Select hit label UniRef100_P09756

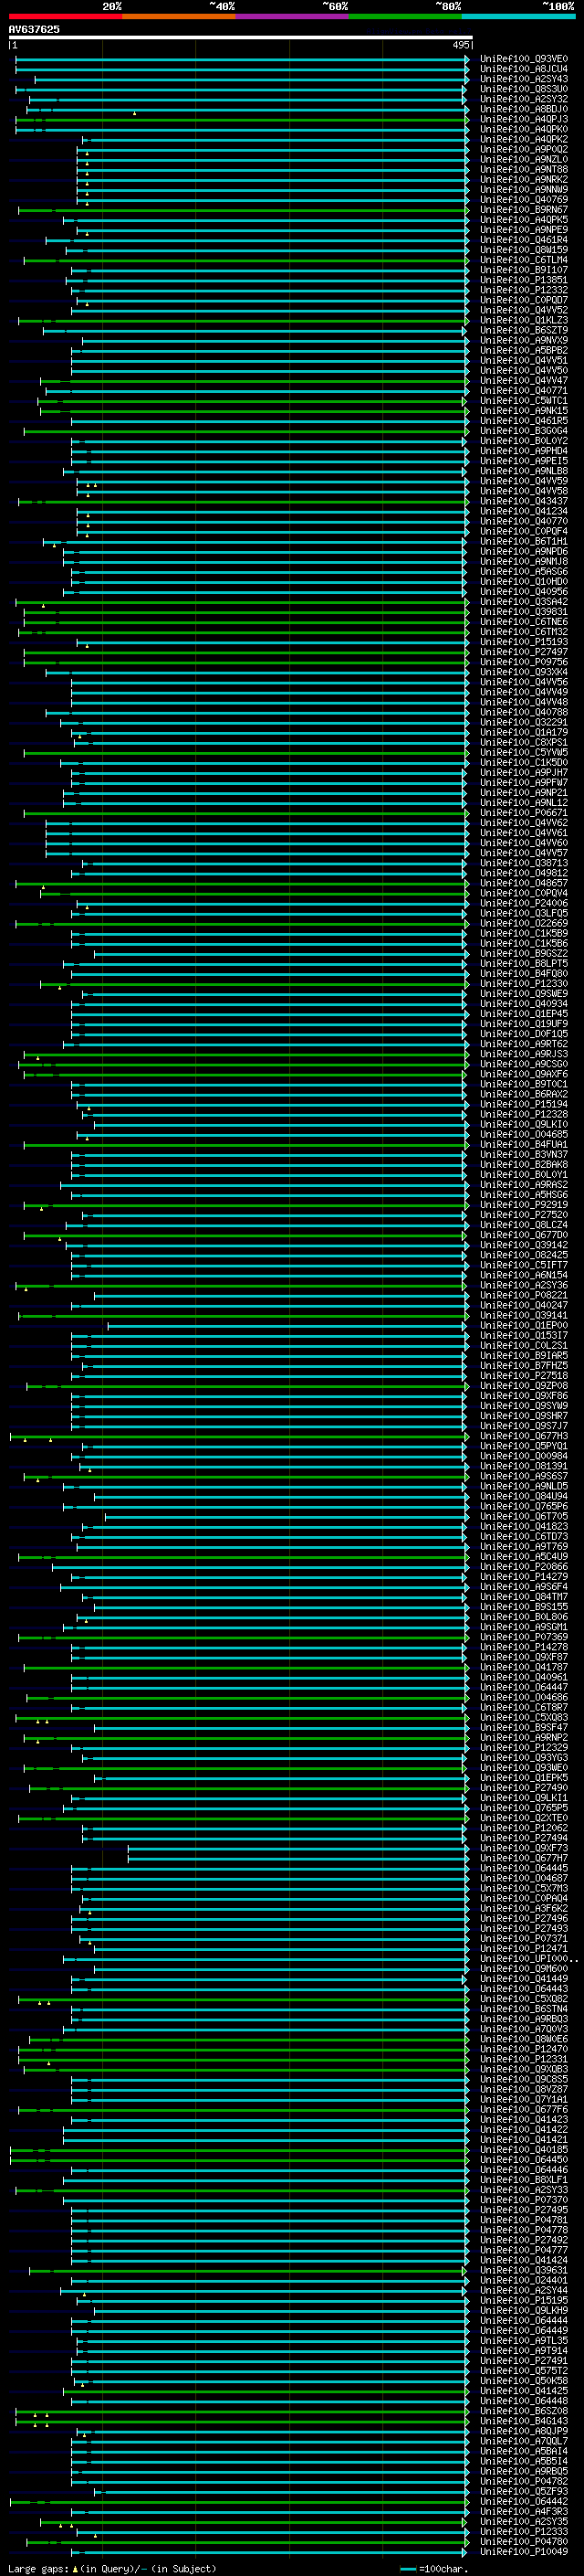click(523, 662)
